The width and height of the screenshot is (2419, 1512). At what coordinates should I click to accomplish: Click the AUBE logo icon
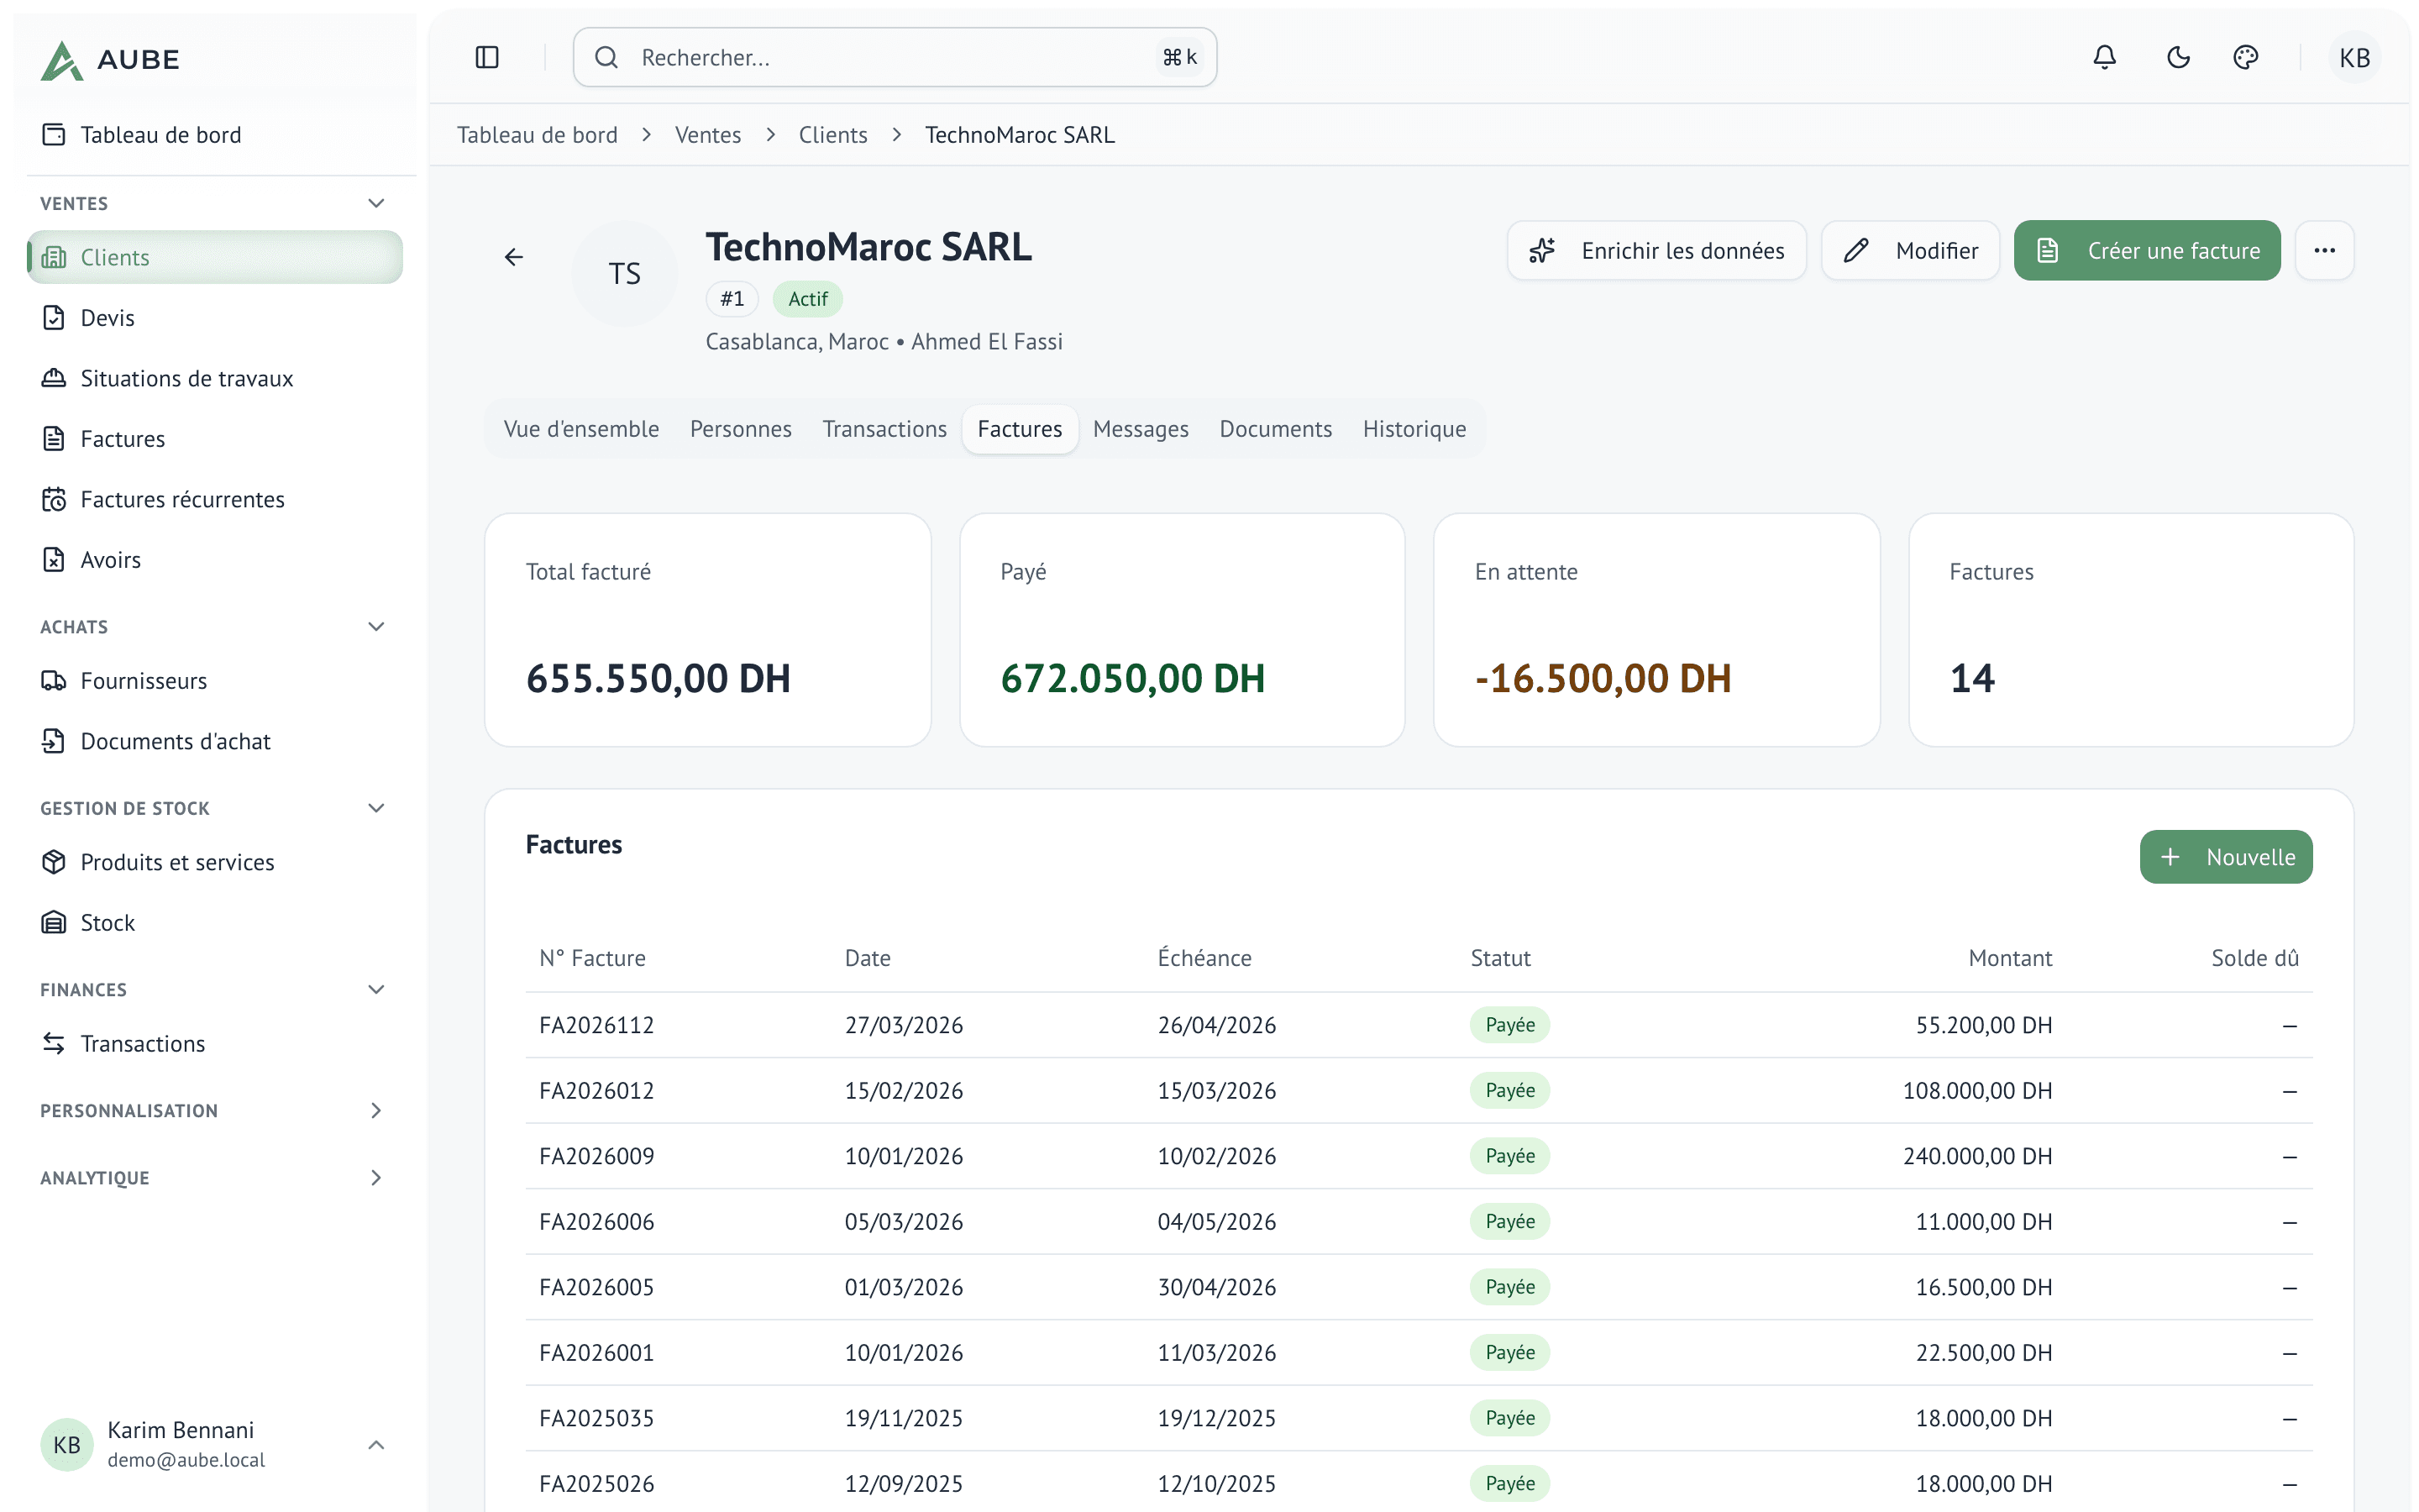[x=61, y=60]
